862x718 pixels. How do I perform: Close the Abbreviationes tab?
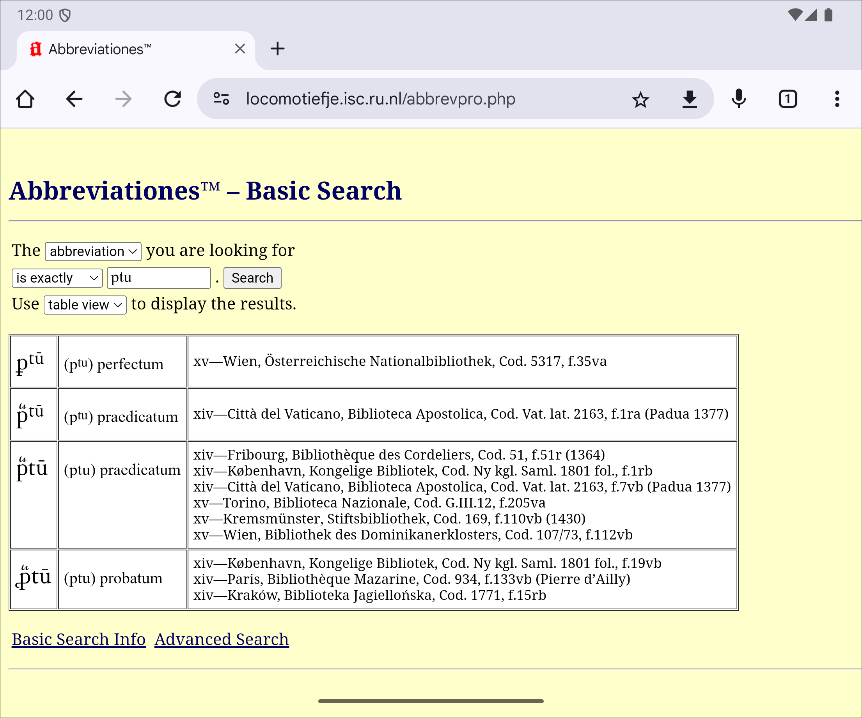pos(240,49)
